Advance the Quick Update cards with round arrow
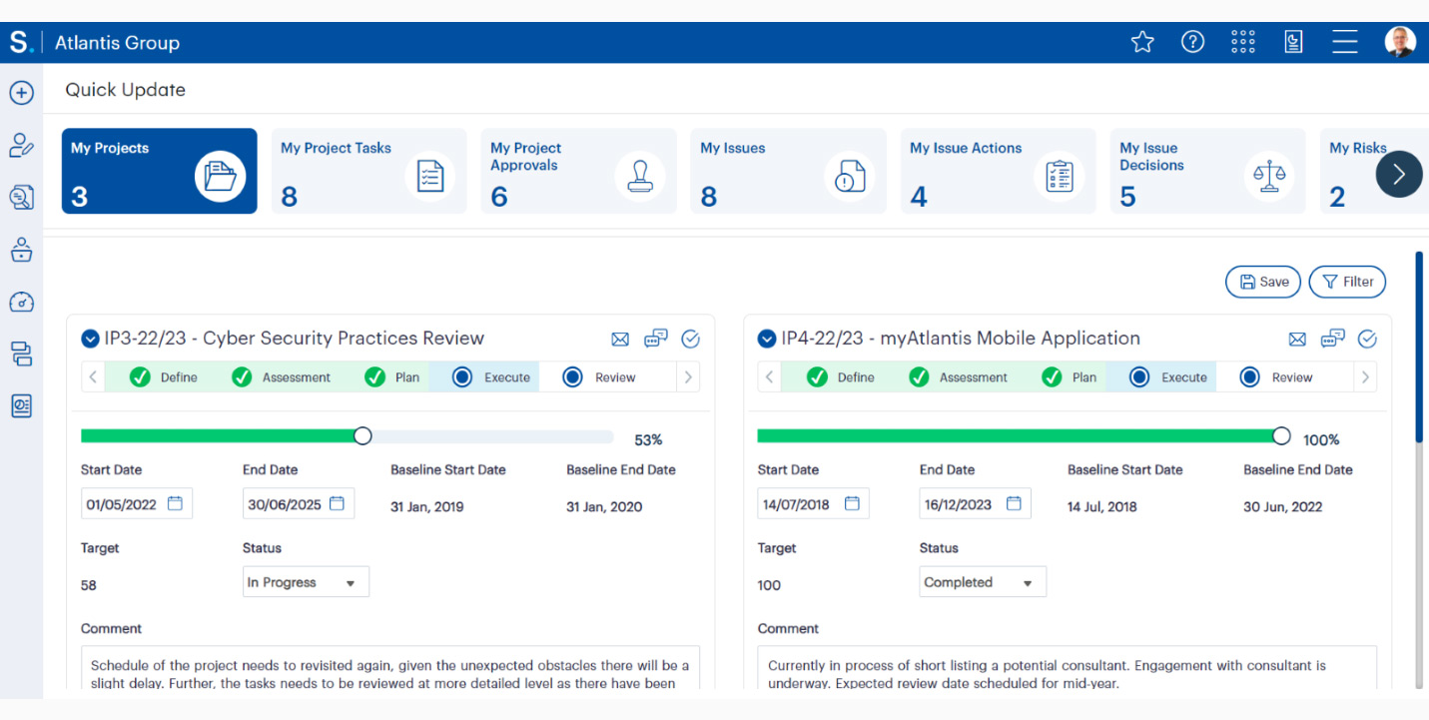1429x720 pixels. 1399,174
